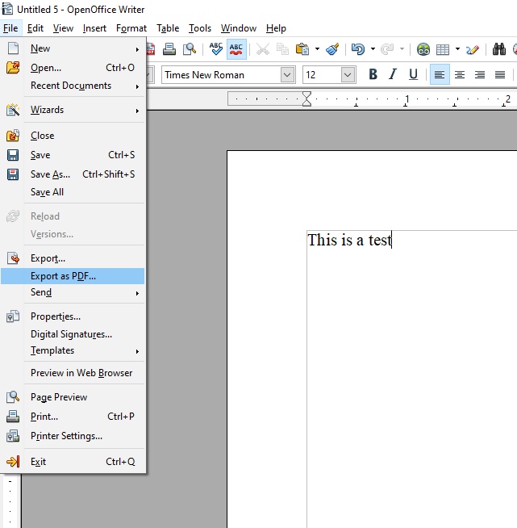The width and height of the screenshot is (517, 528).
Task: Choose Close in File menu
Action: coord(73,136)
